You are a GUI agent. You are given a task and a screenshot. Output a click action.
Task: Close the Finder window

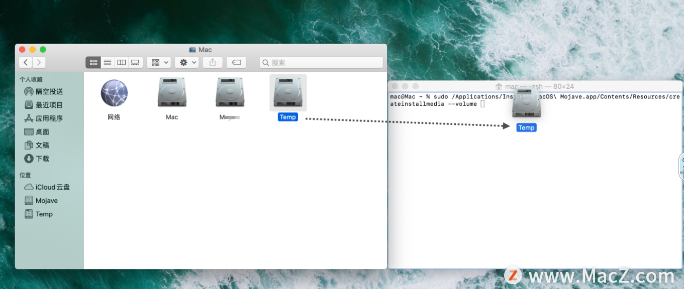click(x=22, y=49)
